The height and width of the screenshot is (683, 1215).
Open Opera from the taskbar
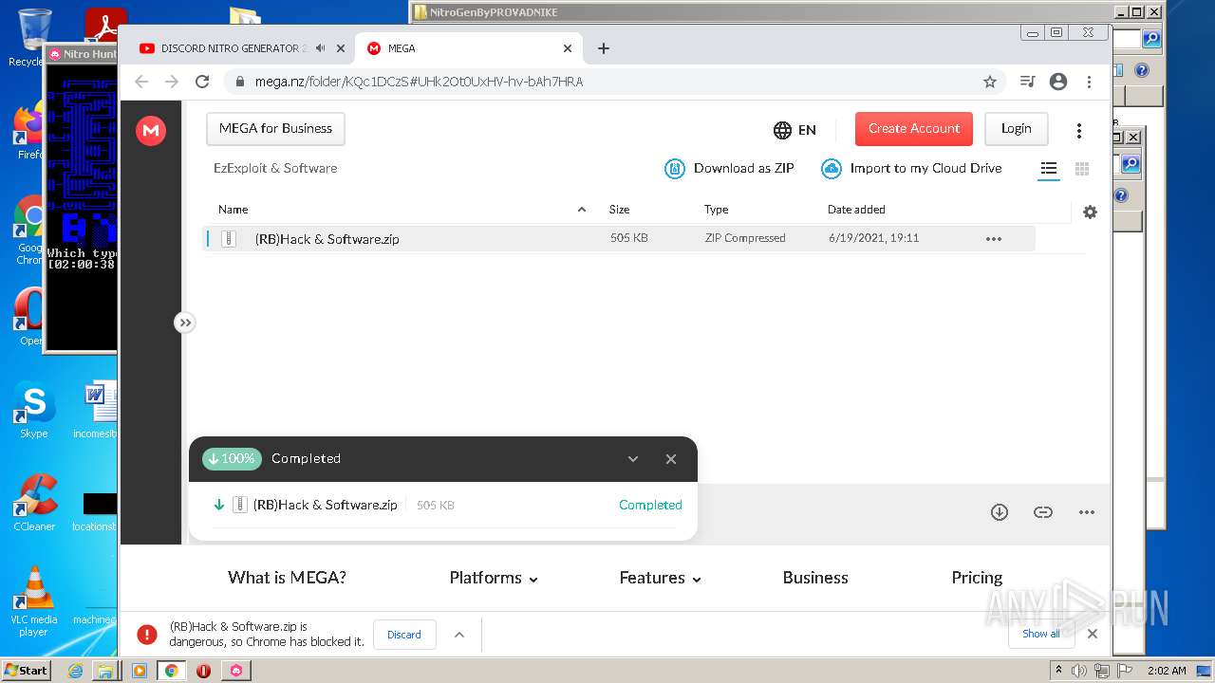203,671
